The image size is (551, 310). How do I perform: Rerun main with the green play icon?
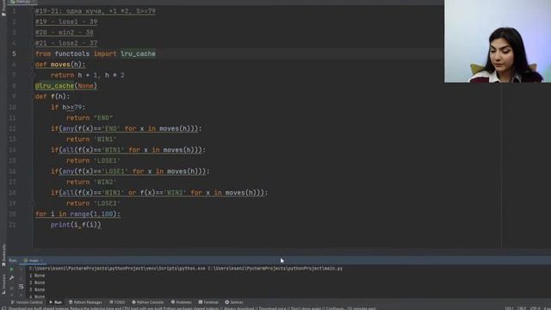click(x=11, y=270)
